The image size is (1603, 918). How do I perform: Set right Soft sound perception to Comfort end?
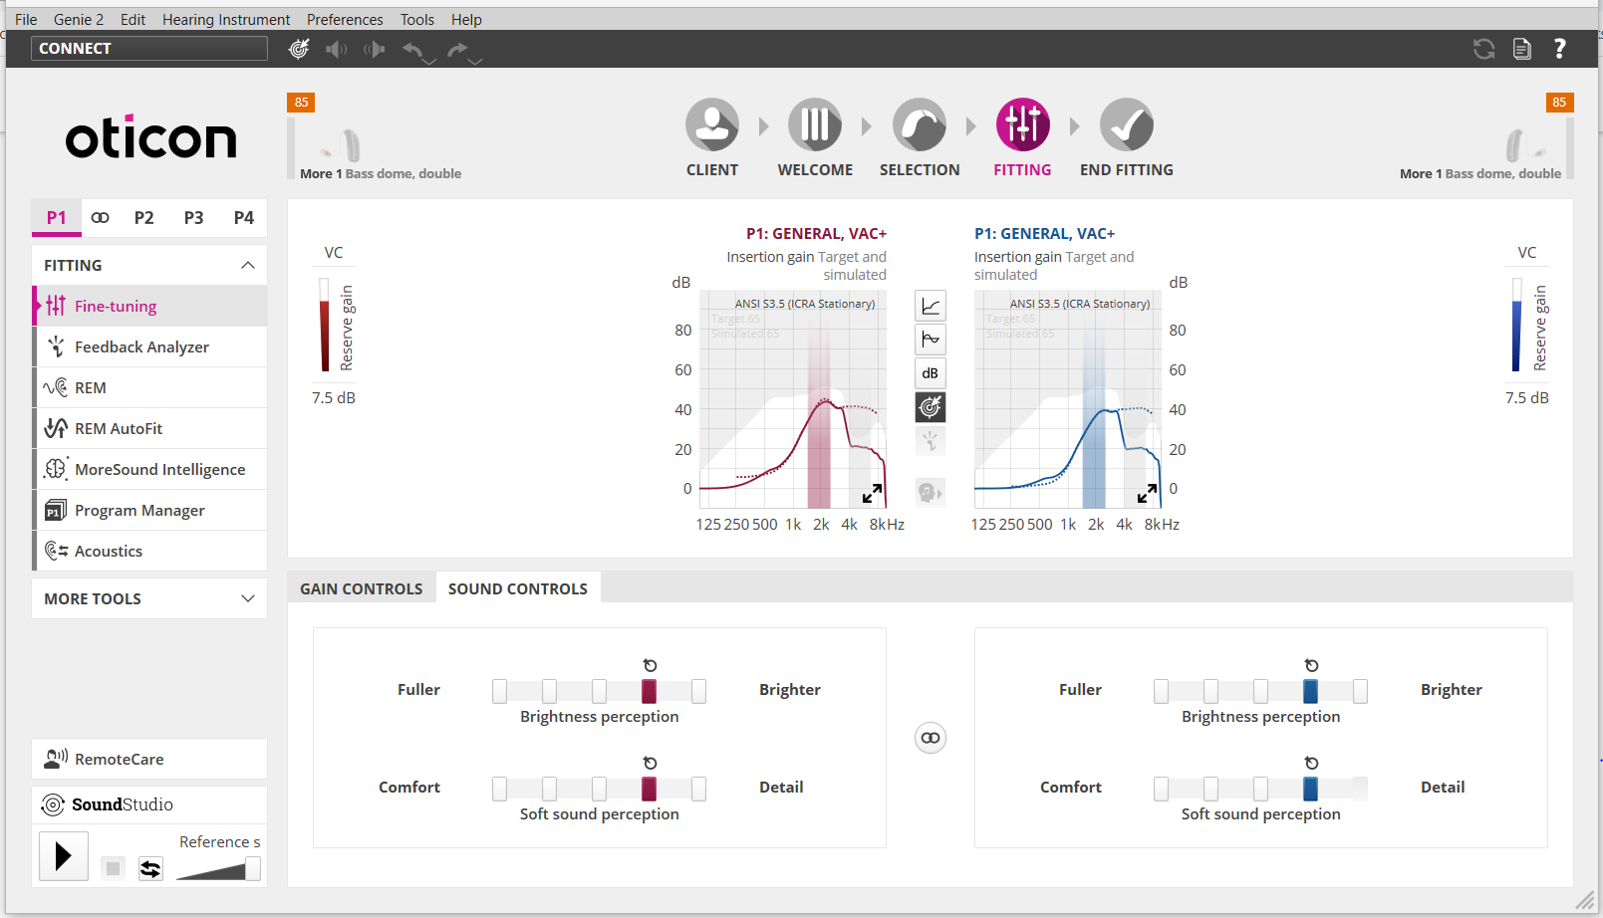click(1162, 789)
